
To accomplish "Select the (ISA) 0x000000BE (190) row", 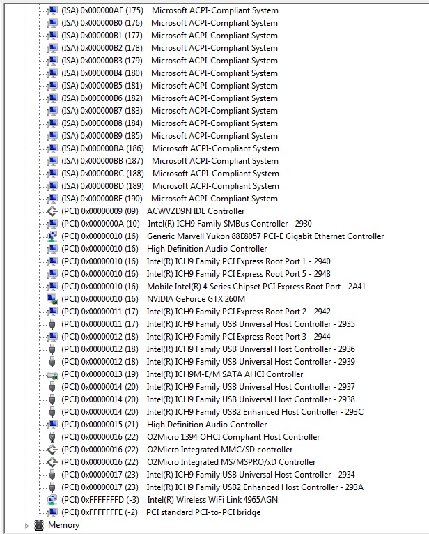I will point(169,199).
